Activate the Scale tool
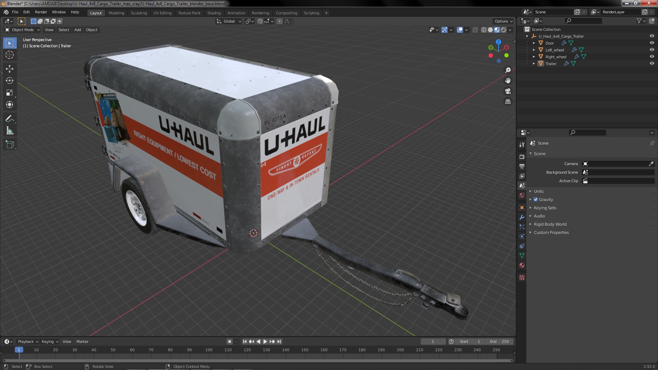658x370 pixels. coord(10,93)
